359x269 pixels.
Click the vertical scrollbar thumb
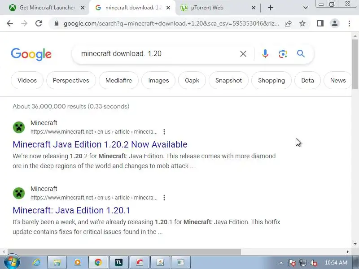click(355, 64)
